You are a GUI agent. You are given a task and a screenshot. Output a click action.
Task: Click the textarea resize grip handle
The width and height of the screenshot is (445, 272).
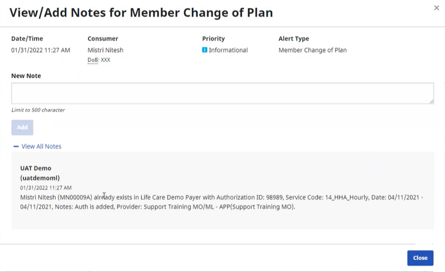point(432,102)
